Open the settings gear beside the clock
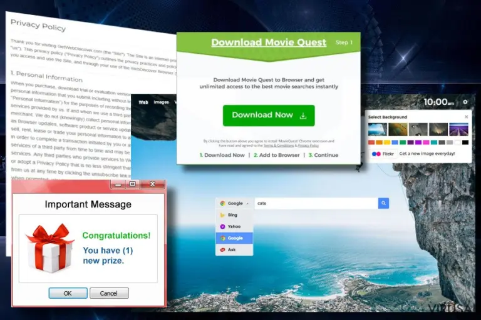The image size is (481, 320). [465, 102]
